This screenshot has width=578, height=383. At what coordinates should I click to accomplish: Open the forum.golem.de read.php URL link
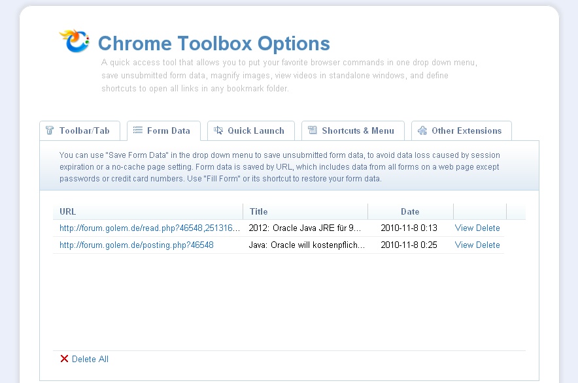[150, 228]
